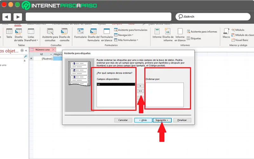This screenshot has height=159, width=254.
Task: Click the Search field
Action: (213, 17)
